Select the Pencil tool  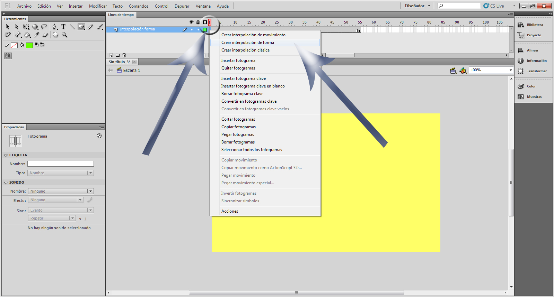(90, 27)
